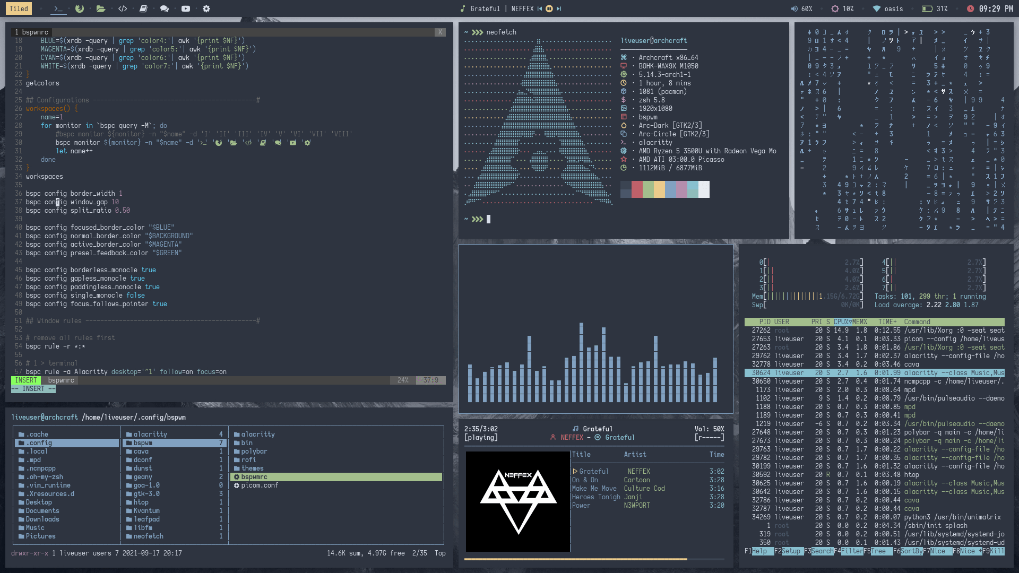
Task: Open the Firefox browser workspace
Action: coord(80,8)
